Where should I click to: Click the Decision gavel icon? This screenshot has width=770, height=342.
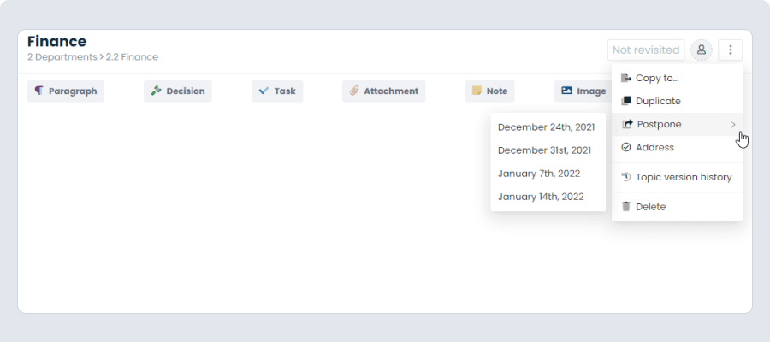(157, 91)
